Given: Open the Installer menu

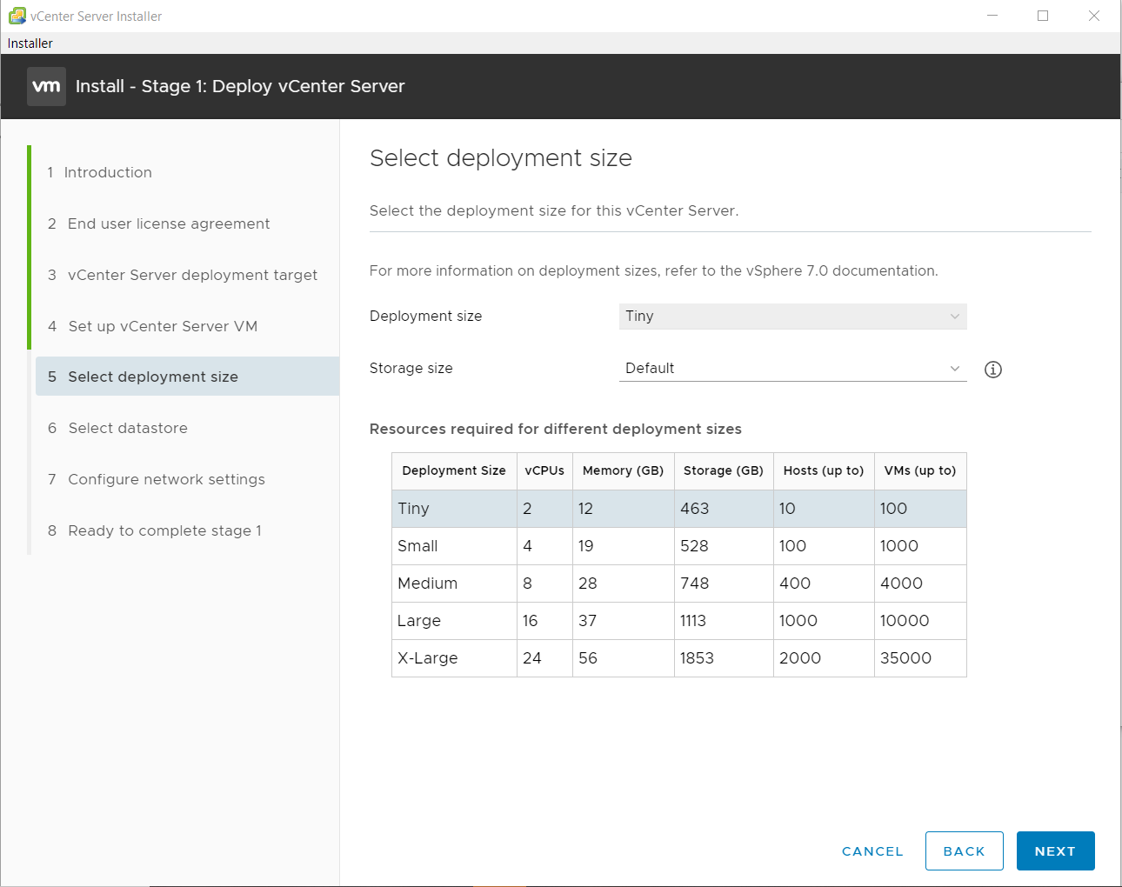Looking at the screenshot, I should [30, 43].
